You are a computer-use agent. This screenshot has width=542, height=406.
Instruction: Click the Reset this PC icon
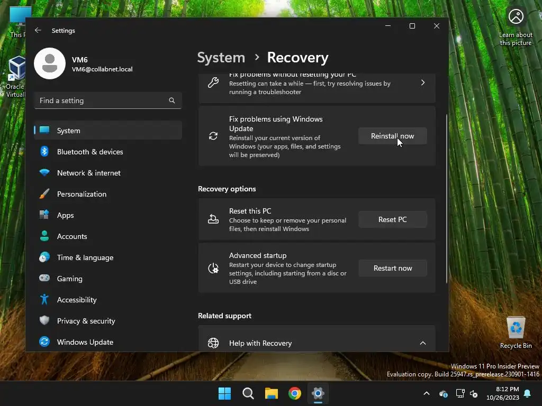213,219
